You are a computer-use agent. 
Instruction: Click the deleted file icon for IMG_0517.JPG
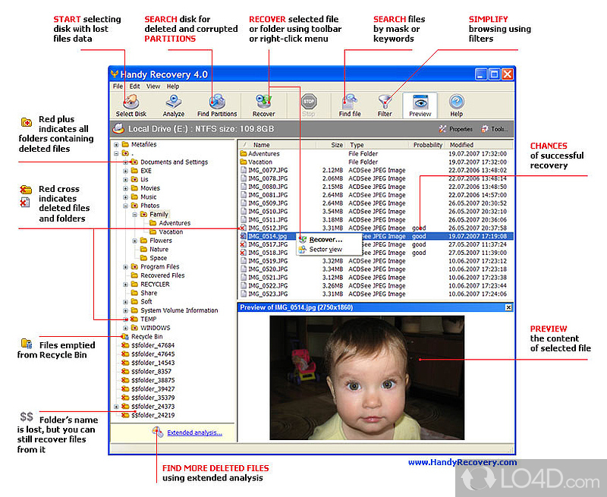[243, 244]
